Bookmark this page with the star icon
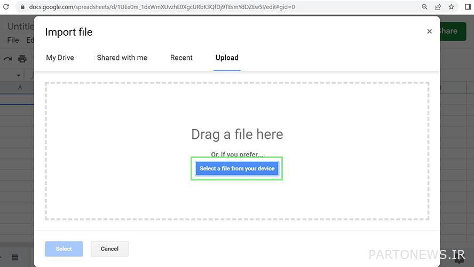 coord(452,6)
